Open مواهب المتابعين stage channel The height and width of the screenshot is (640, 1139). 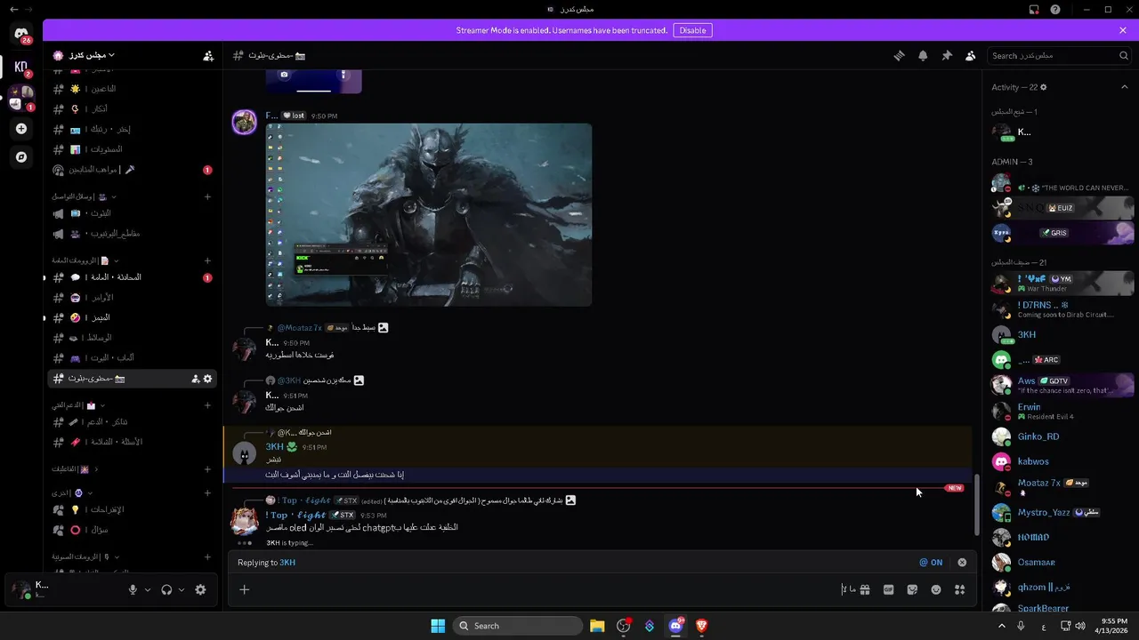pyautogui.click(x=131, y=169)
